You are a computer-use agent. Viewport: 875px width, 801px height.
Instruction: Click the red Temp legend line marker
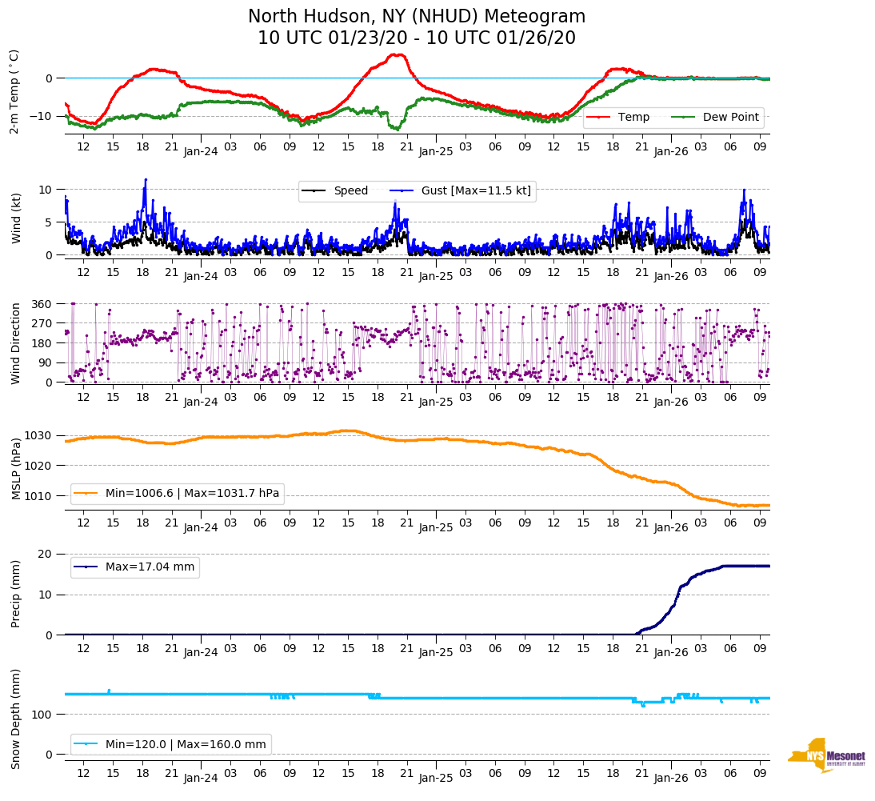click(x=598, y=117)
